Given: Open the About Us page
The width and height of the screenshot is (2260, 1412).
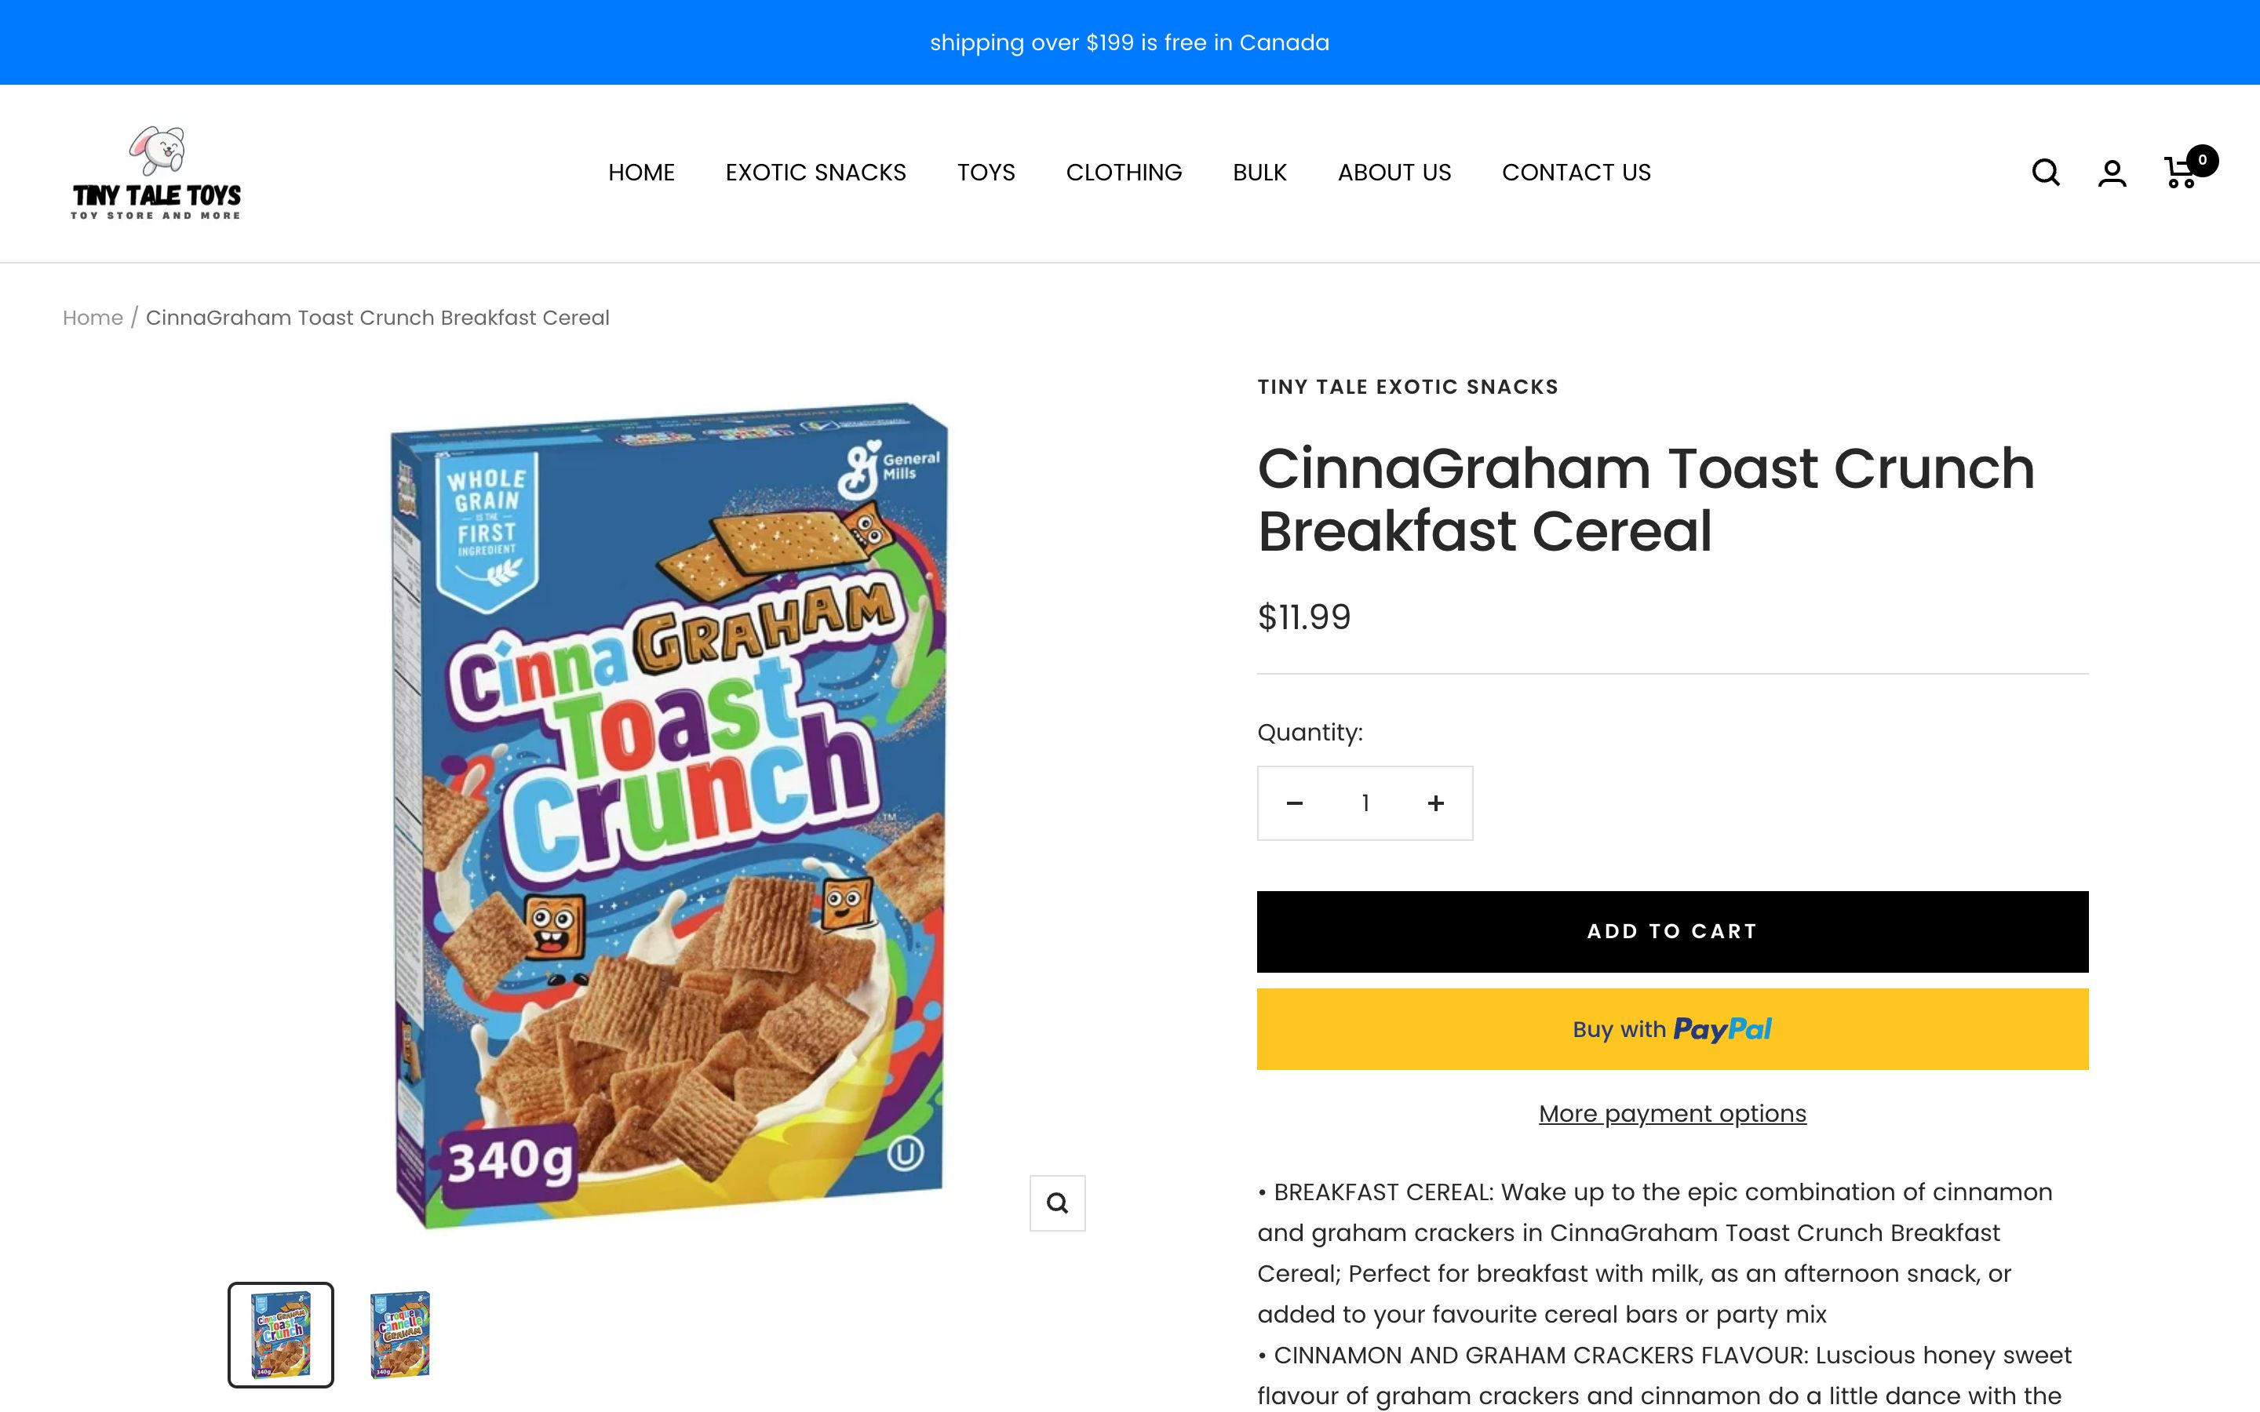Looking at the screenshot, I should 1394,173.
